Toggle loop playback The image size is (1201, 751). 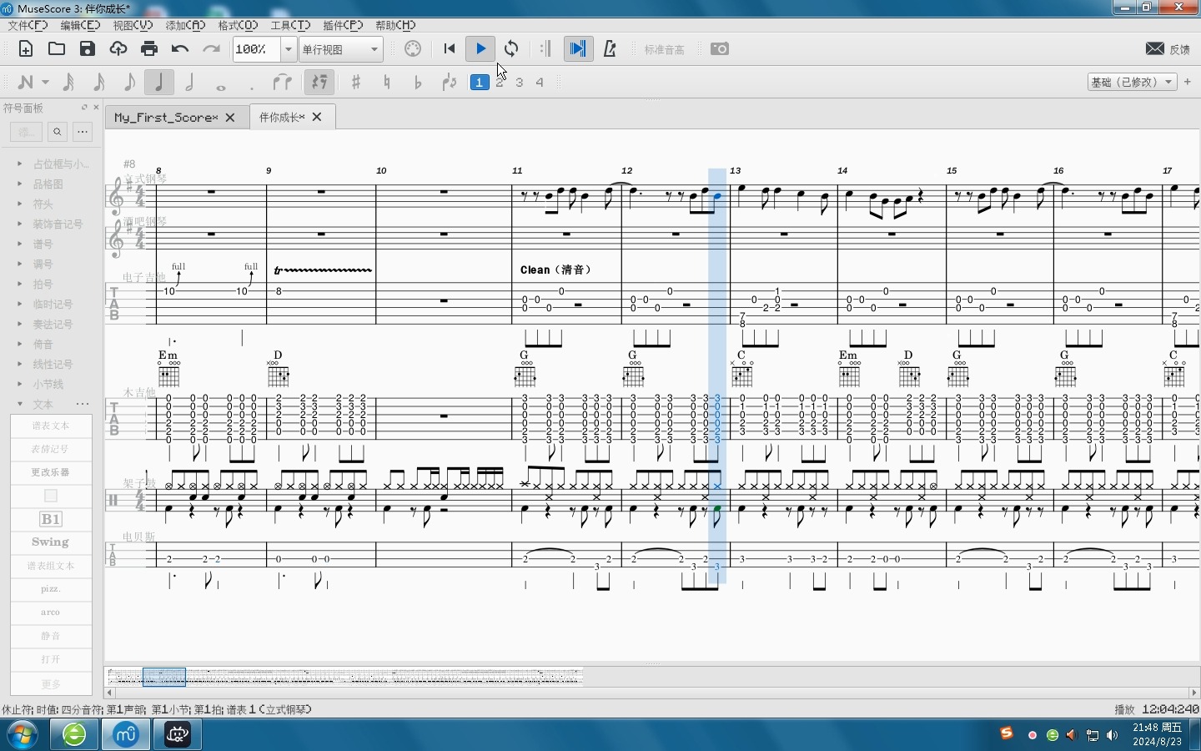511,49
